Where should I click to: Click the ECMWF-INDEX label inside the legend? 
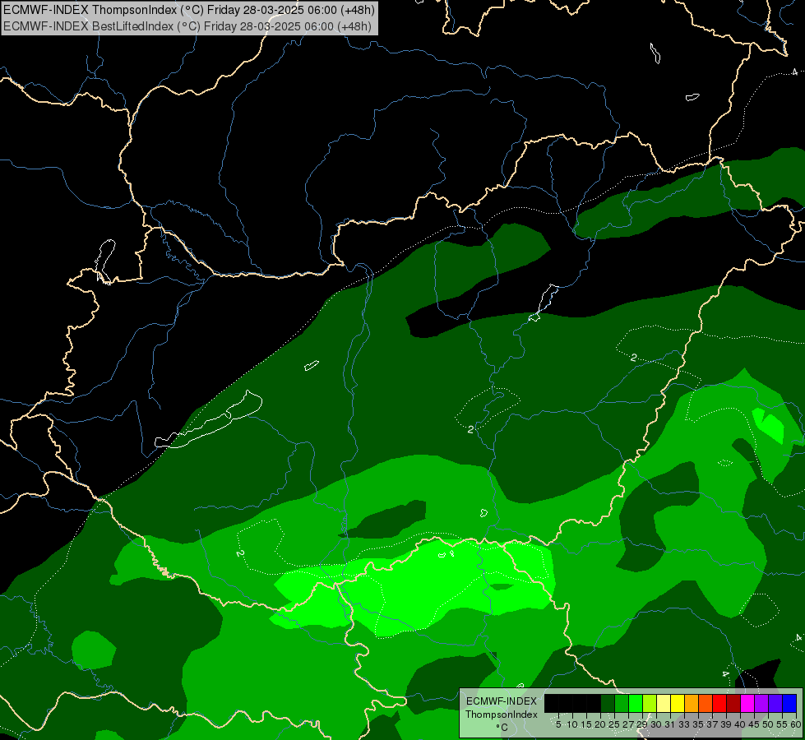tap(502, 701)
